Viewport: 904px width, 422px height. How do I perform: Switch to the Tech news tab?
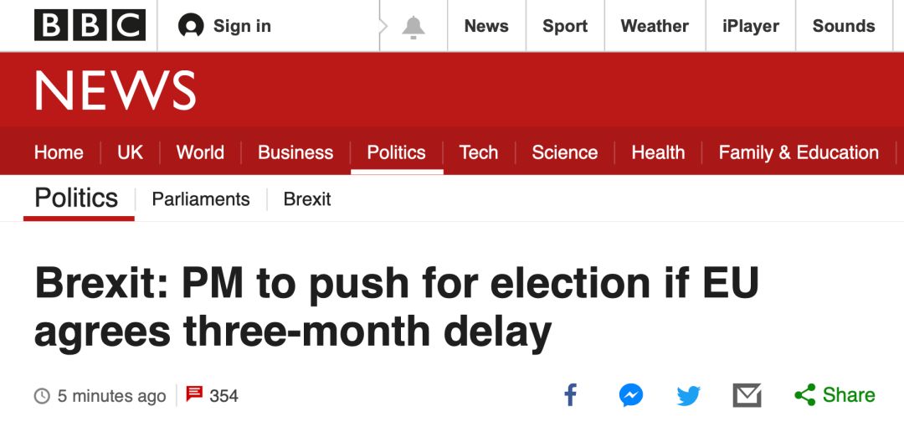[479, 152]
